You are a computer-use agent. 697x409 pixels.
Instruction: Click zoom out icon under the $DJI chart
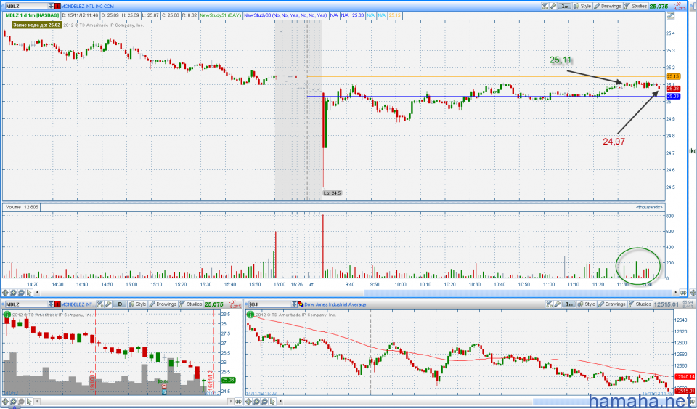(x=264, y=402)
